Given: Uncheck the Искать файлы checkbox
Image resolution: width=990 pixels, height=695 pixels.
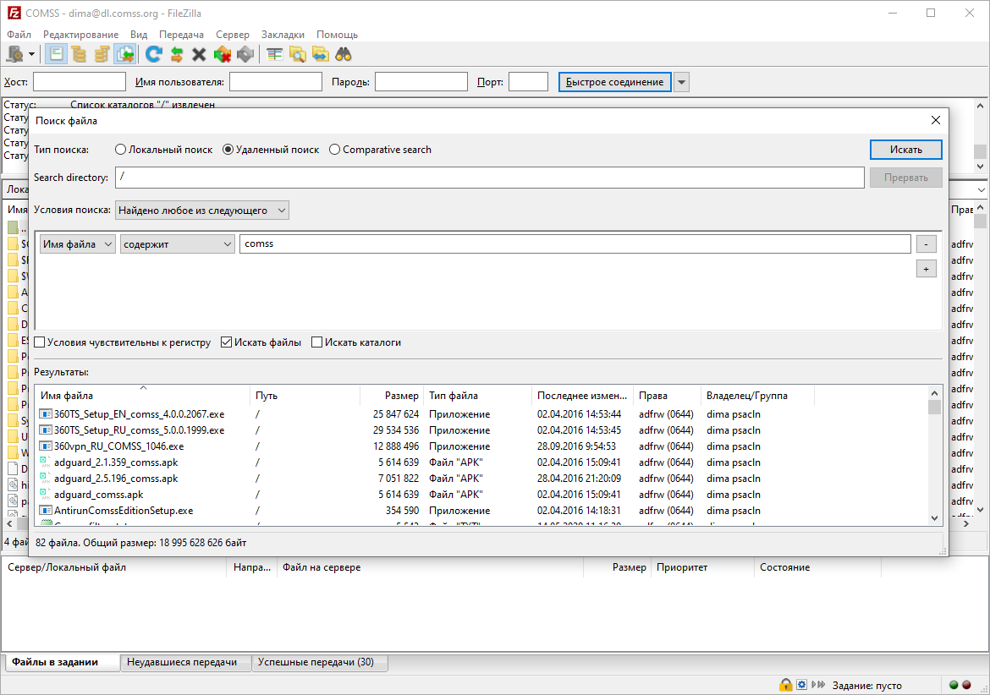Looking at the screenshot, I should [x=227, y=342].
